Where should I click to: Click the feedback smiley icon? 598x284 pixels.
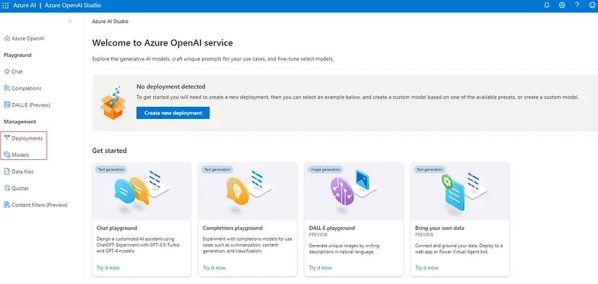point(592,5)
